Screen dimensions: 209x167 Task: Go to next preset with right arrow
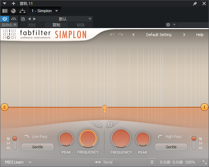coord(34,19)
